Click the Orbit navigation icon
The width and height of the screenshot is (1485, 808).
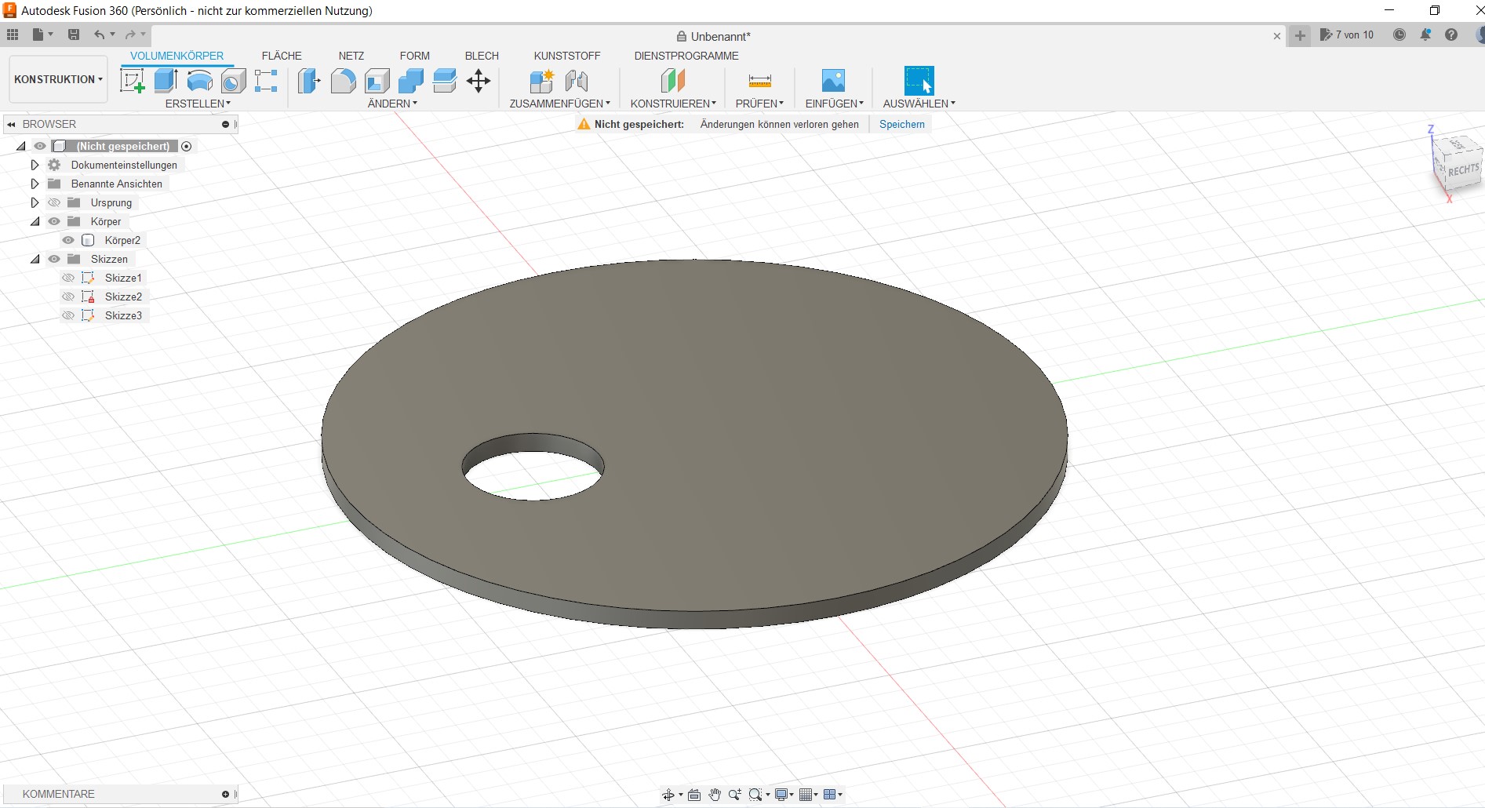click(668, 795)
